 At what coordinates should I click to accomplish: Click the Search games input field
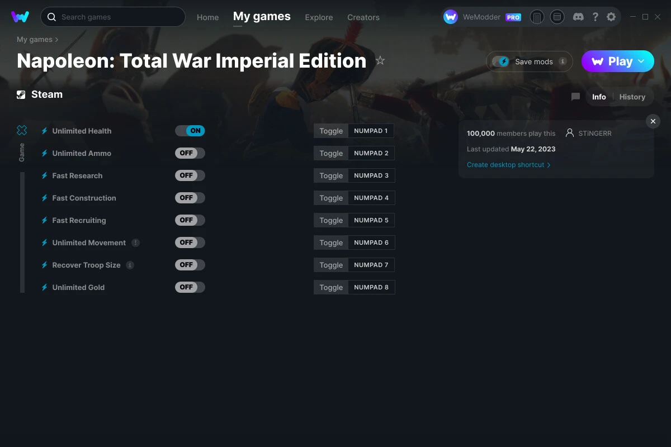pyautogui.click(x=112, y=17)
